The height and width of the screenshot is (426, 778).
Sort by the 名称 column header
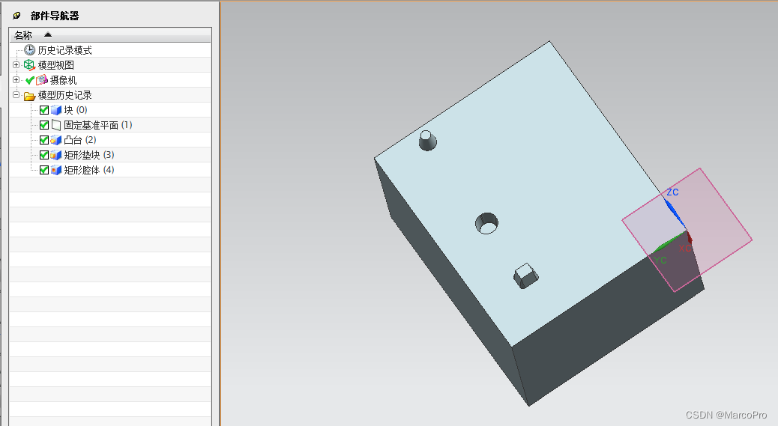(x=110, y=34)
